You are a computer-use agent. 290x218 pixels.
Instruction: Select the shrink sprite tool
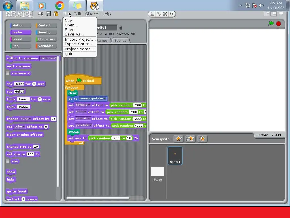[172, 14]
